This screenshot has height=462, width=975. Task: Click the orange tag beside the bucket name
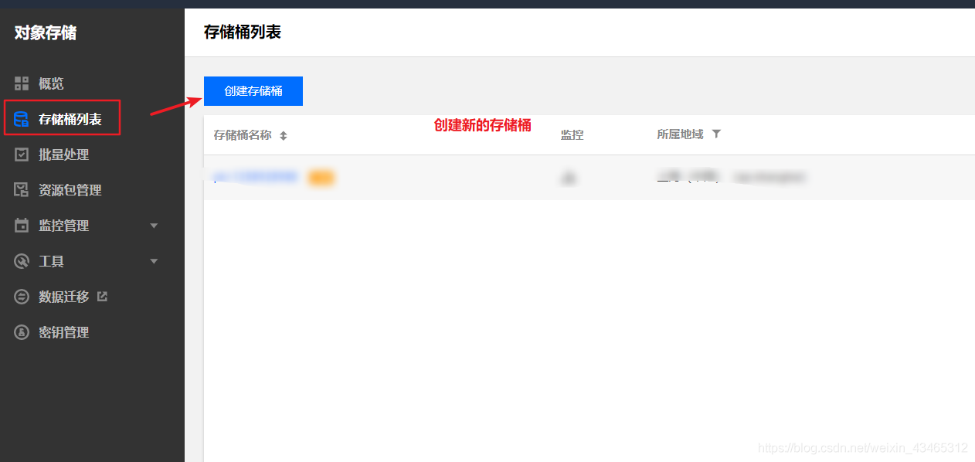coord(321,177)
